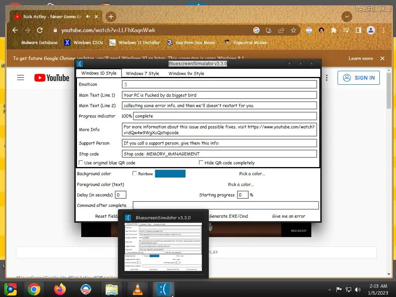Click YouTube SIGN IN button
396x297 pixels.
358,78
